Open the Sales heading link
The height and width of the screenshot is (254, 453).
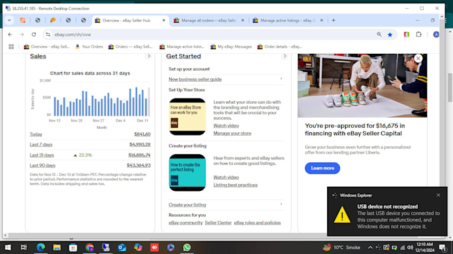pos(38,57)
